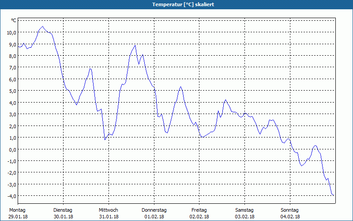Viewport: 353px width, 221px height.
Task: Click the Donnerstag day label
Action: 154,210
